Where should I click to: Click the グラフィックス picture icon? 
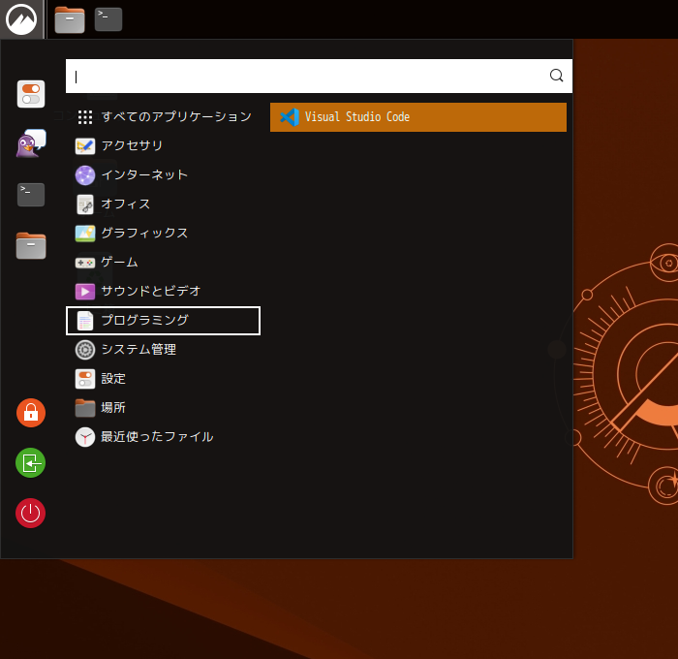[85, 234]
